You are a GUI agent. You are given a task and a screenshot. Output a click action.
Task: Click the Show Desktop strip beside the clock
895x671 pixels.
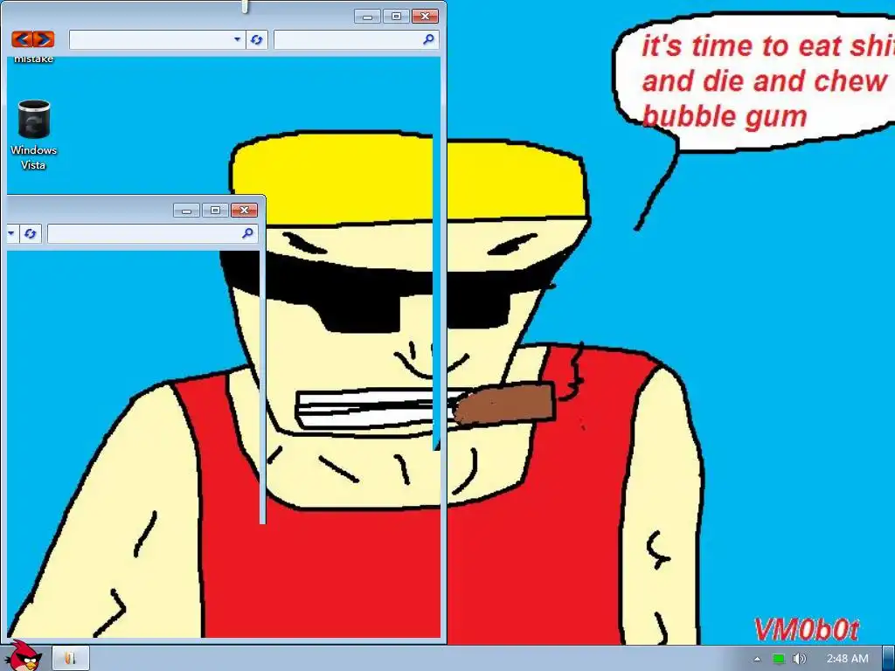[888, 659]
